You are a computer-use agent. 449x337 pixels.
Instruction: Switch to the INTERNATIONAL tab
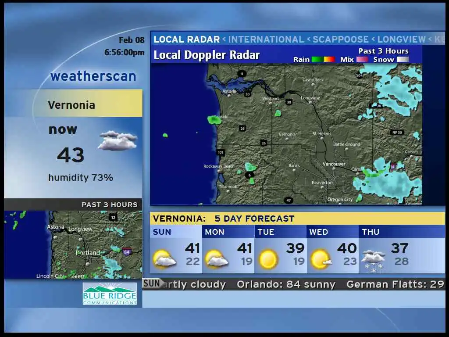(266, 39)
